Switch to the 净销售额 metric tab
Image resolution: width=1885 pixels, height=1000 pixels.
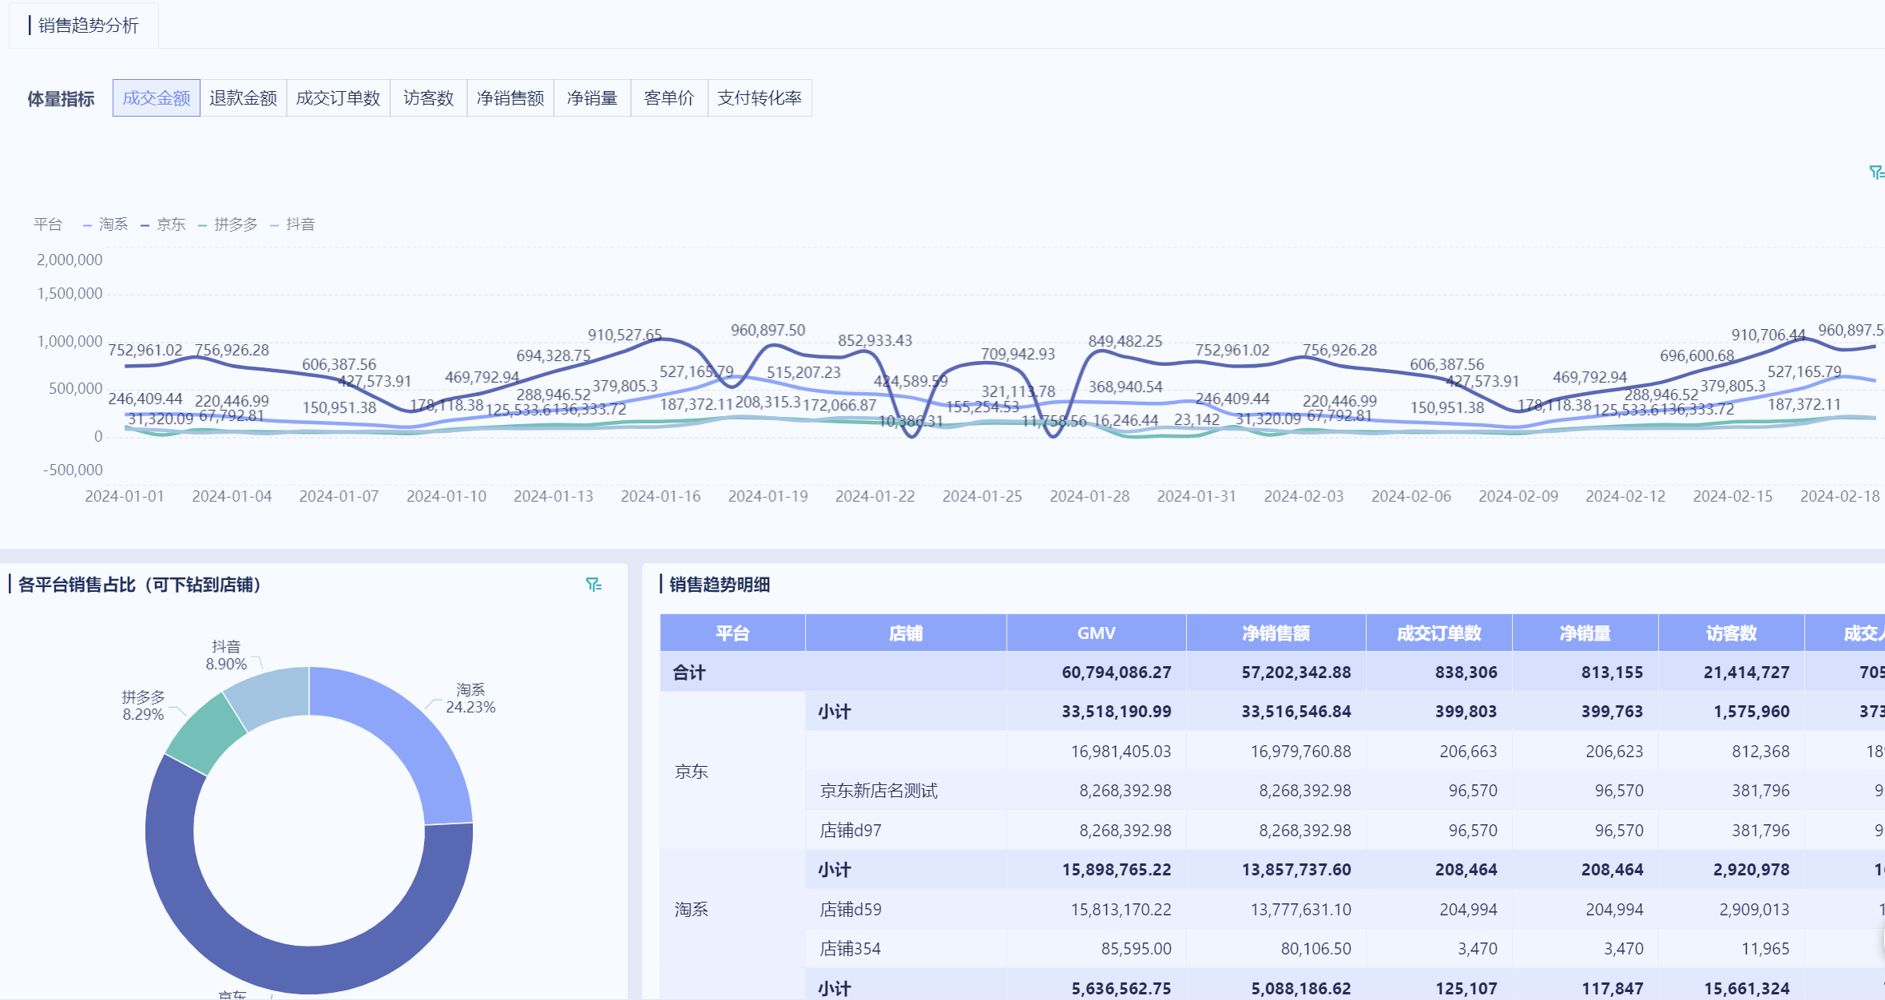510,98
